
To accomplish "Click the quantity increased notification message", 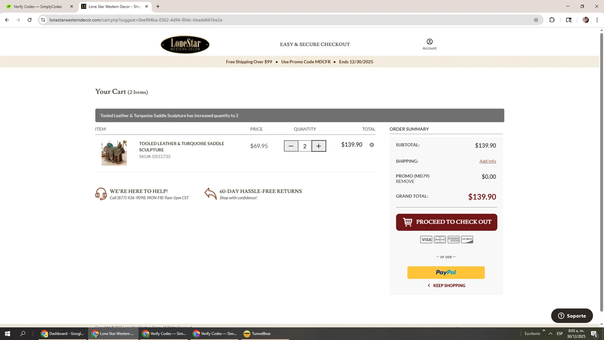I will [x=300, y=115].
